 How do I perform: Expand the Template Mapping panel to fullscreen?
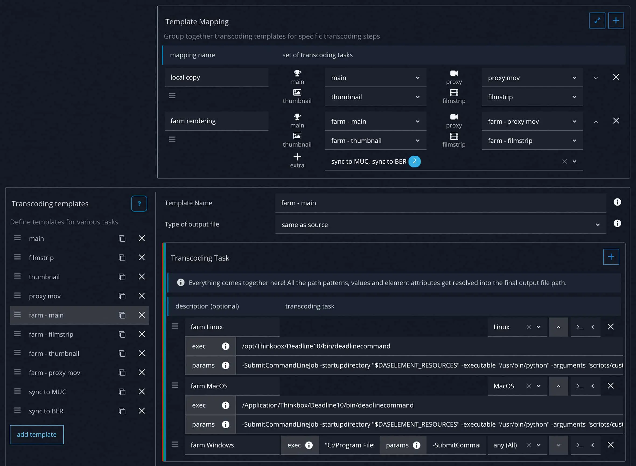click(597, 20)
